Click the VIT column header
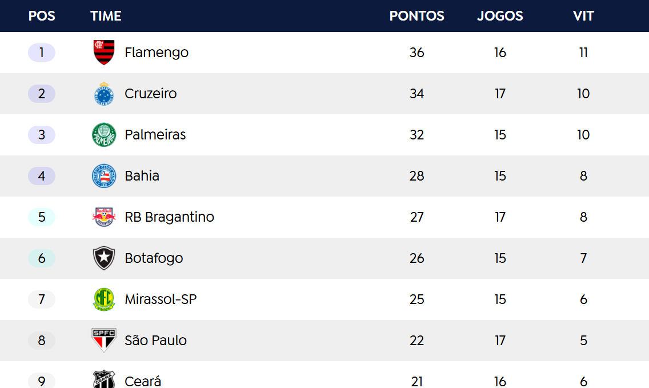The height and width of the screenshot is (388, 649). pos(583,16)
